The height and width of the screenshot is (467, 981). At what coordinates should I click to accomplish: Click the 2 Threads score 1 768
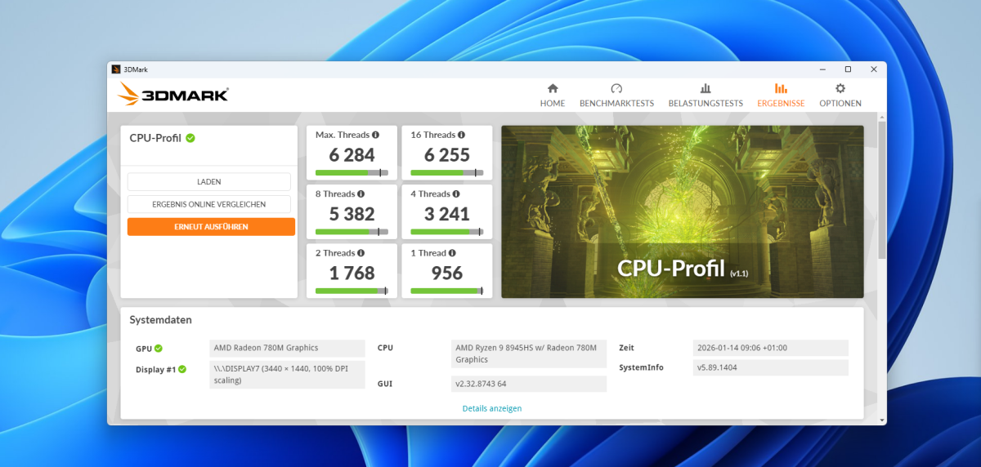(x=352, y=273)
